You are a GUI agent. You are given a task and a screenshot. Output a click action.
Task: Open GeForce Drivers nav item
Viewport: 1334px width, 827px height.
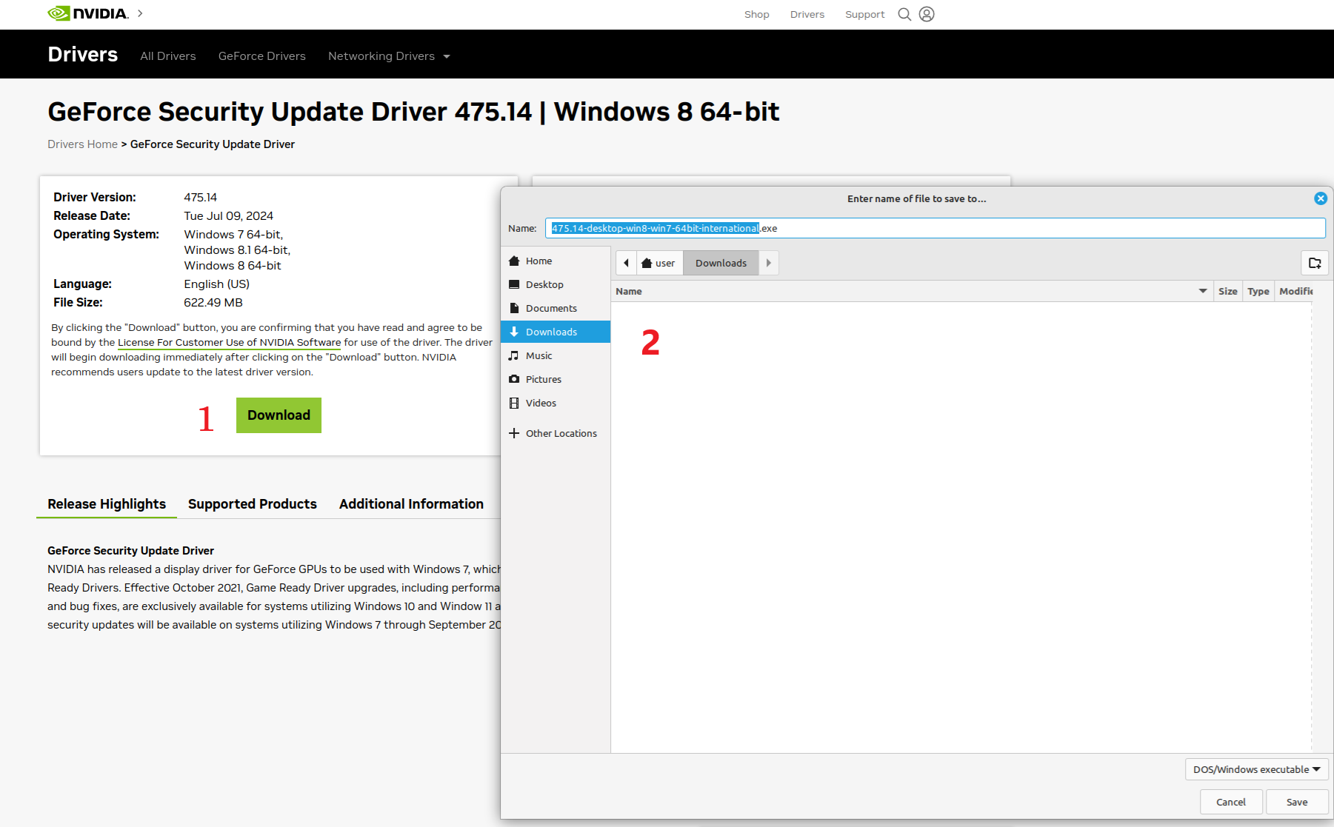pyautogui.click(x=261, y=56)
